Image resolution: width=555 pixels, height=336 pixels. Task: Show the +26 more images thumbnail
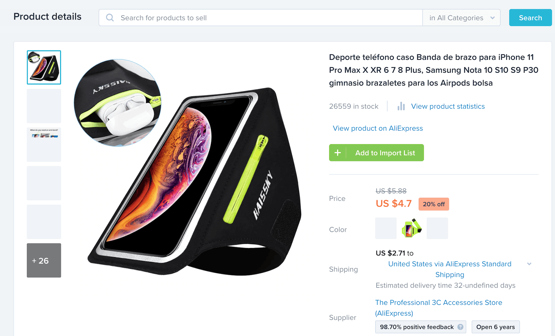[x=44, y=260]
